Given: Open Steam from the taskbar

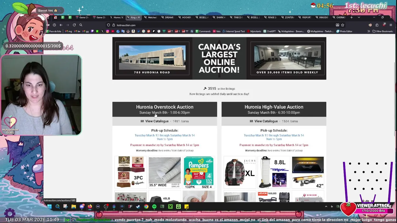Looking at the screenshot, I should coord(138,207).
